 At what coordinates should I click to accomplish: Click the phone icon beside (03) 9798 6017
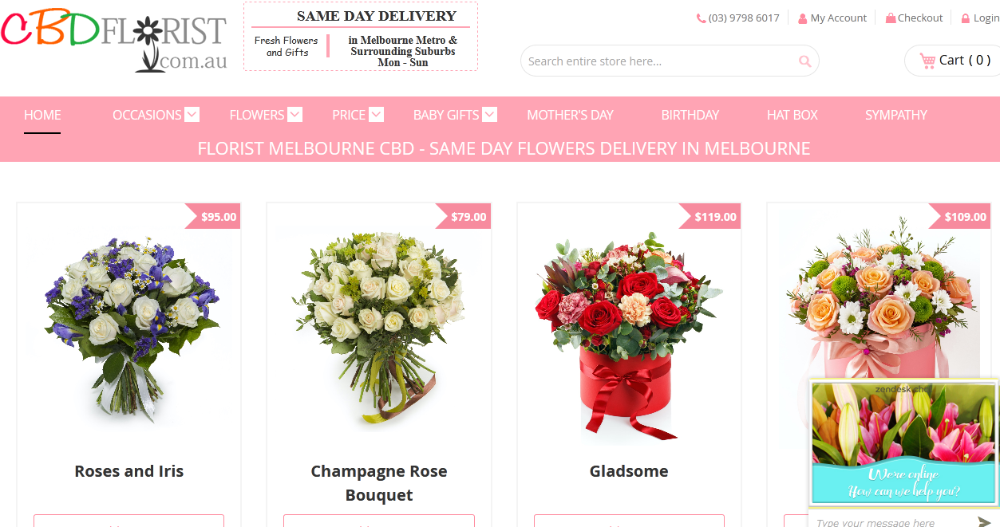pyautogui.click(x=701, y=18)
